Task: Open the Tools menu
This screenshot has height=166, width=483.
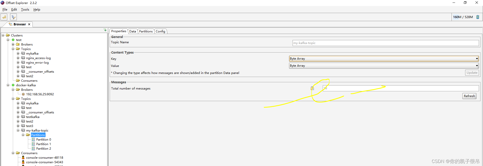Action: [x=25, y=10]
